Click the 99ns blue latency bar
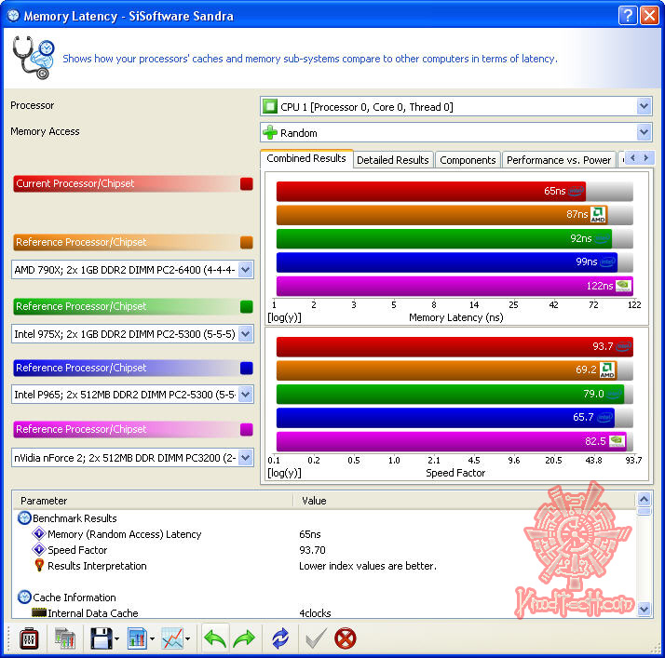Viewport: 665px width, 658px height. (447, 262)
